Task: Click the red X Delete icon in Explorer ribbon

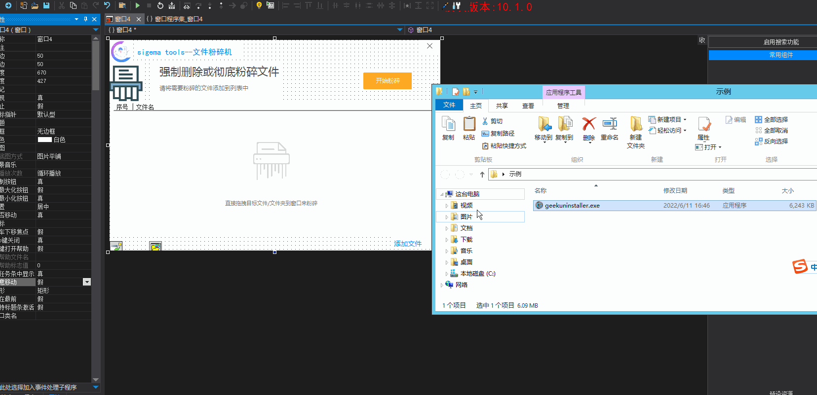Action: (x=588, y=124)
